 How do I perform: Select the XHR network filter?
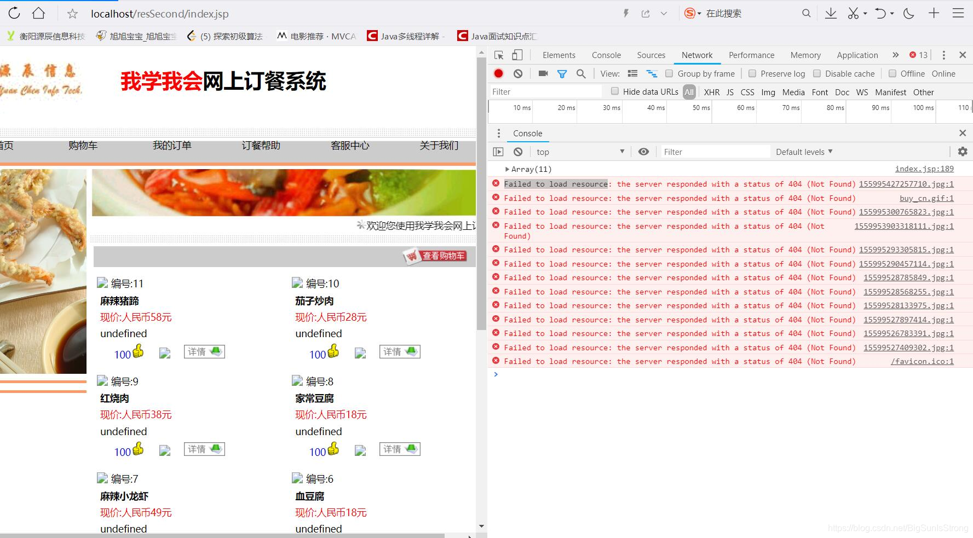712,92
